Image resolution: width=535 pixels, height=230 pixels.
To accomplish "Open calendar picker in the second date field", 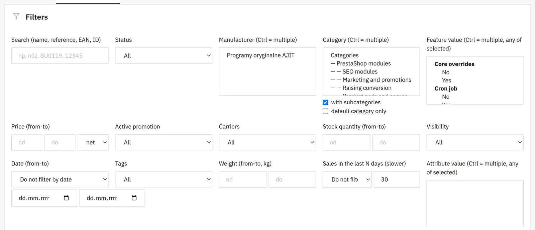I will pyautogui.click(x=134, y=198).
